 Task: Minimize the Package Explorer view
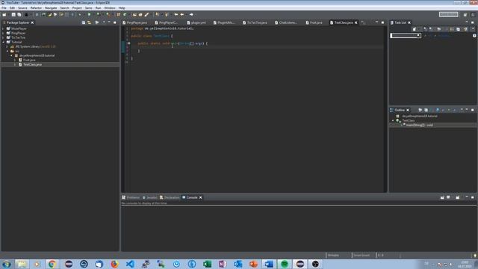tap(109, 22)
